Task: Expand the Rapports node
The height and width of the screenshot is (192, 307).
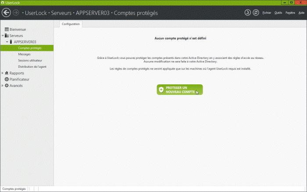Action: [x=3, y=73]
